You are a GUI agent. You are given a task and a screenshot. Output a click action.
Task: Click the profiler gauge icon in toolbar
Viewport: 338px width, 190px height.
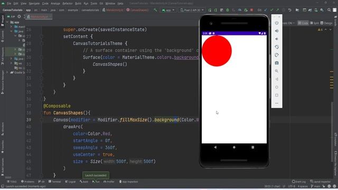coord(240,10)
